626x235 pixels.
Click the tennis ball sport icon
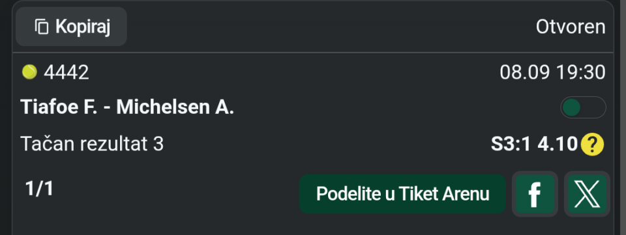pyautogui.click(x=29, y=72)
